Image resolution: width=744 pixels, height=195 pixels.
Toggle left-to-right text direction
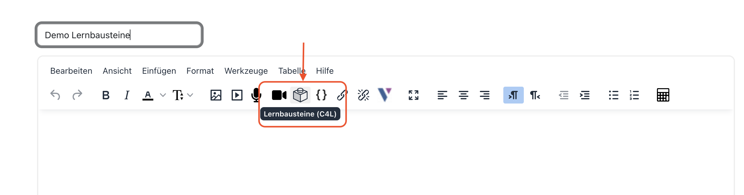pos(513,95)
